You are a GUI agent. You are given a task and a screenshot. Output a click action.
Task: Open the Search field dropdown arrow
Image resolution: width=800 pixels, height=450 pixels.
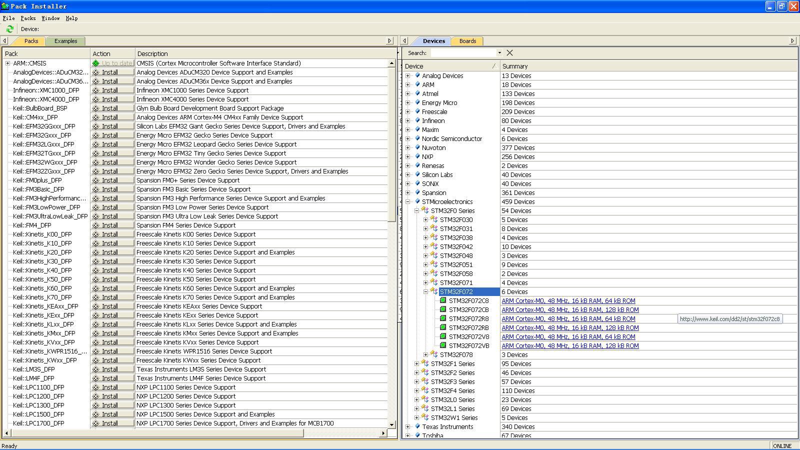(x=499, y=53)
